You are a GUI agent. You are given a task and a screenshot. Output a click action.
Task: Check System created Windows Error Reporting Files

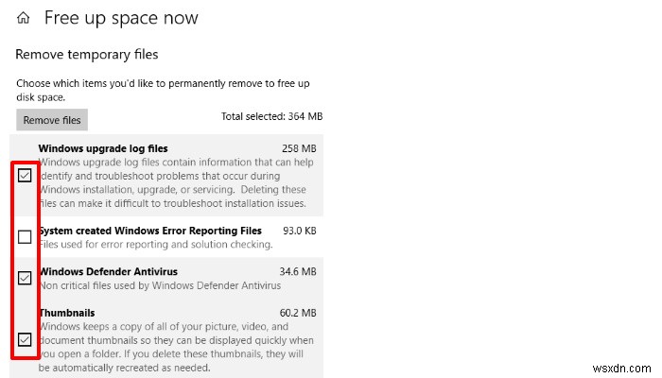pyautogui.click(x=25, y=237)
